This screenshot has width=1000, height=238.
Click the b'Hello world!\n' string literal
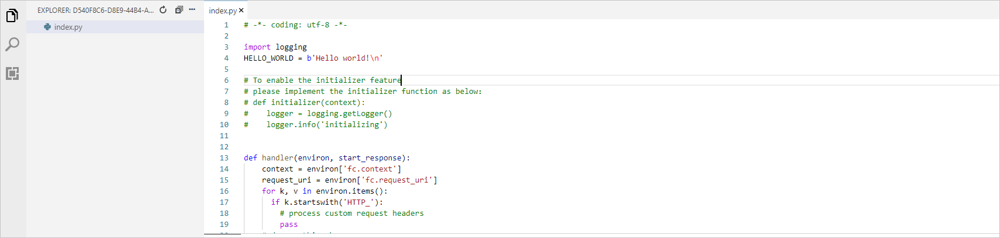(345, 58)
